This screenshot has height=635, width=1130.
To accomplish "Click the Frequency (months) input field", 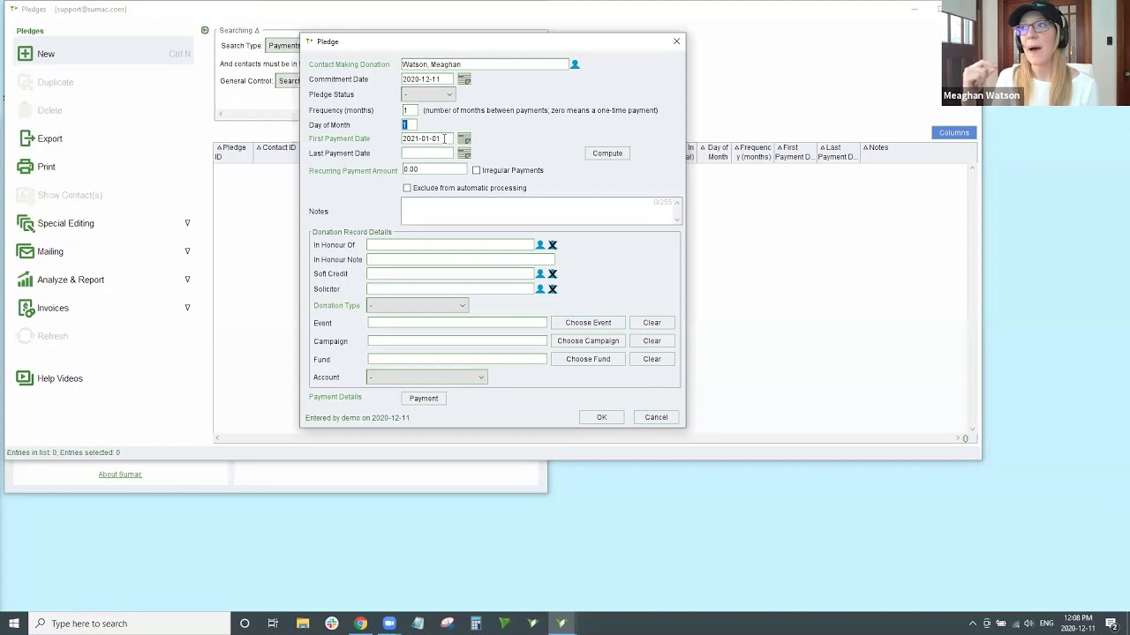I will click(410, 110).
